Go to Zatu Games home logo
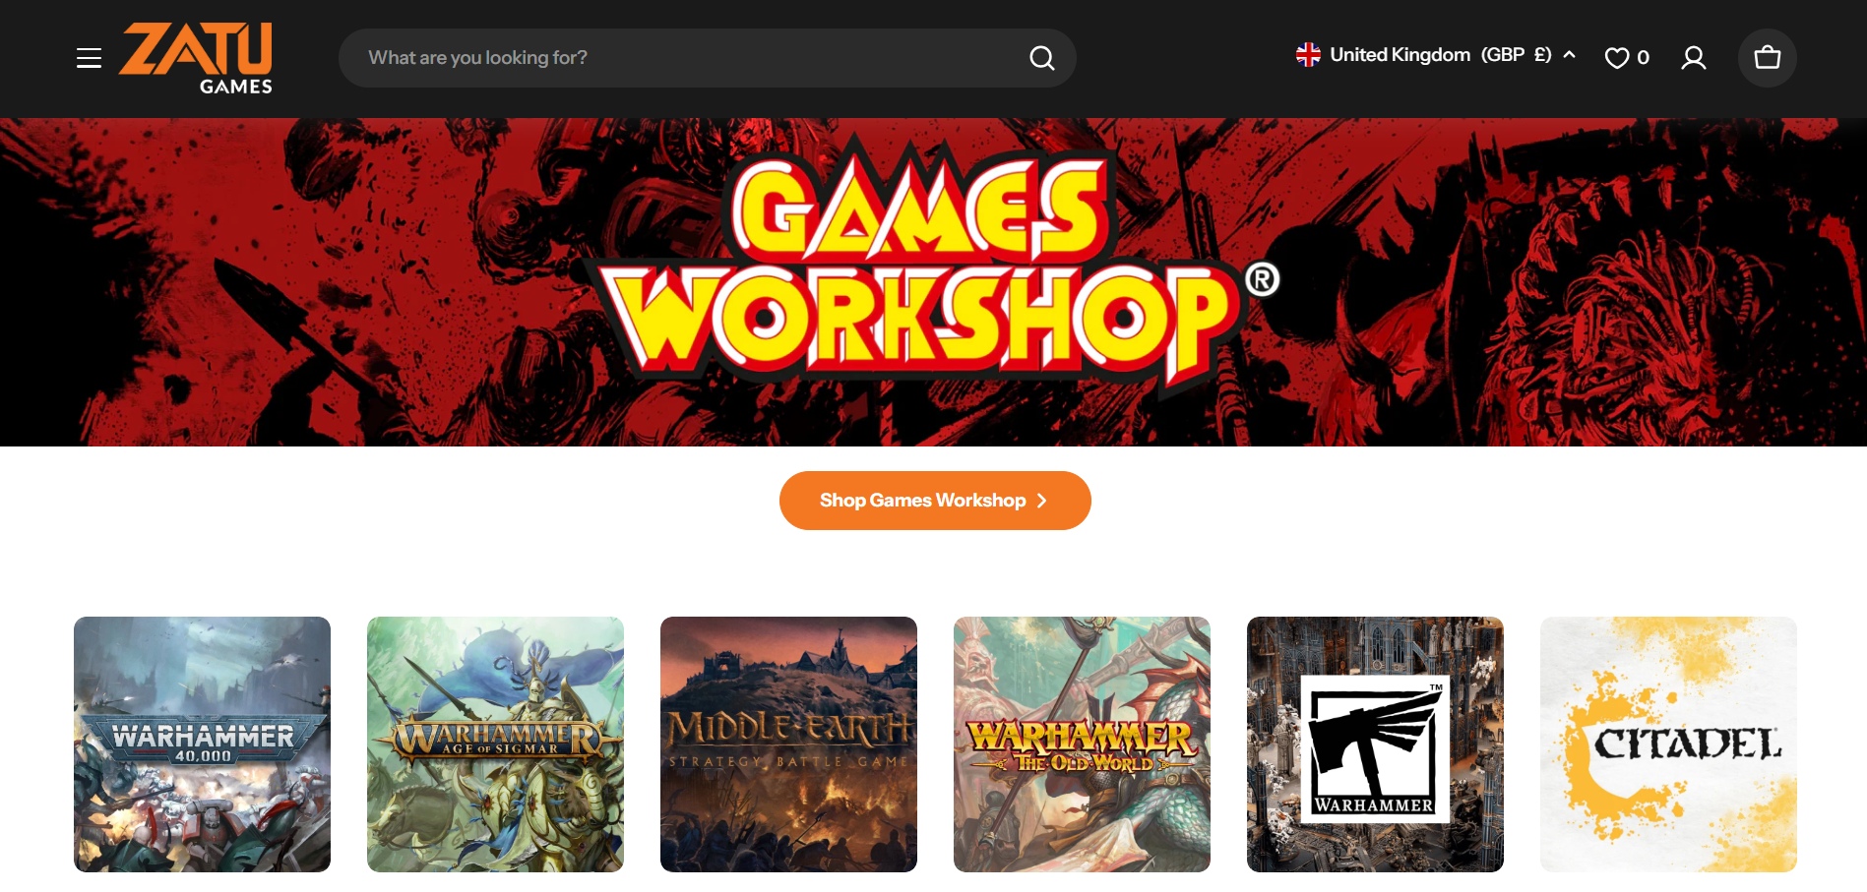The height and width of the screenshot is (892, 1867). pos(196,58)
